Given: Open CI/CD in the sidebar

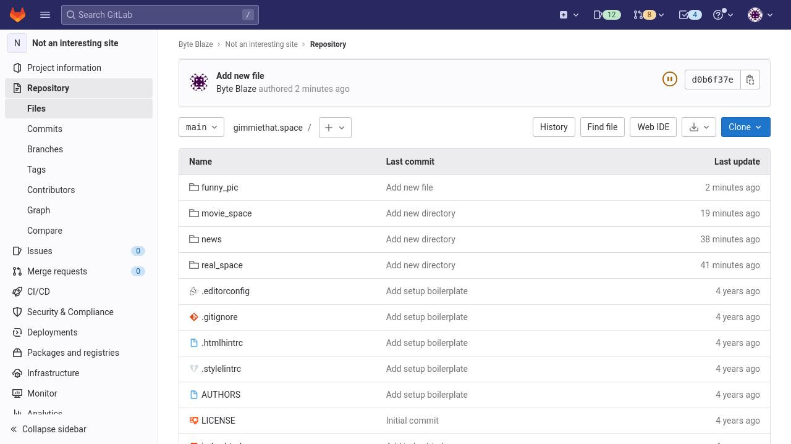Looking at the screenshot, I should click(x=78, y=292).
